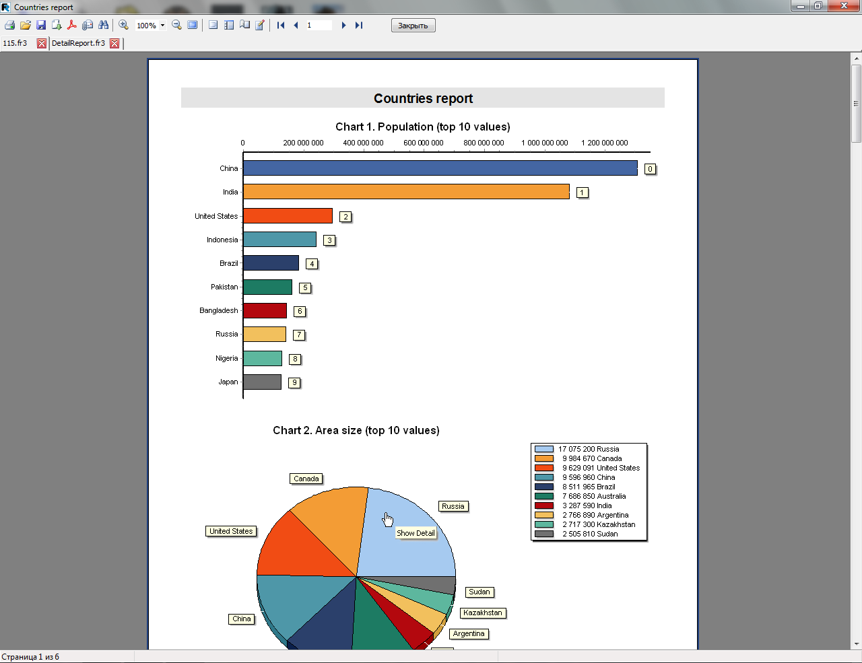This screenshot has width=862, height=663.
Task: Close the DetailReport.fr3 tab
Action: (x=114, y=44)
